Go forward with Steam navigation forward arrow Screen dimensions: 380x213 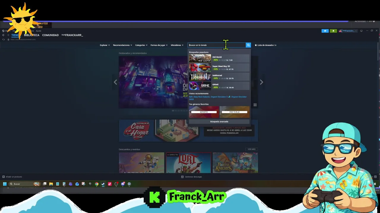pyautogui.click(x=8, y=35)
